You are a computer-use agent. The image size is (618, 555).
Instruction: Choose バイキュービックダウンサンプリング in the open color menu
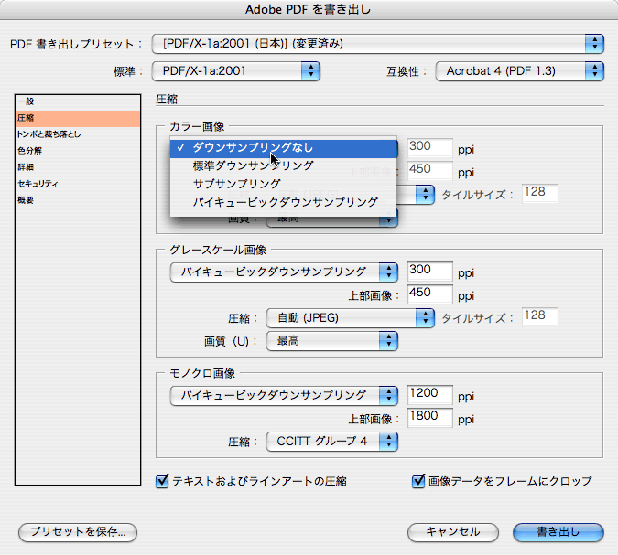click(x=284, y=202)
